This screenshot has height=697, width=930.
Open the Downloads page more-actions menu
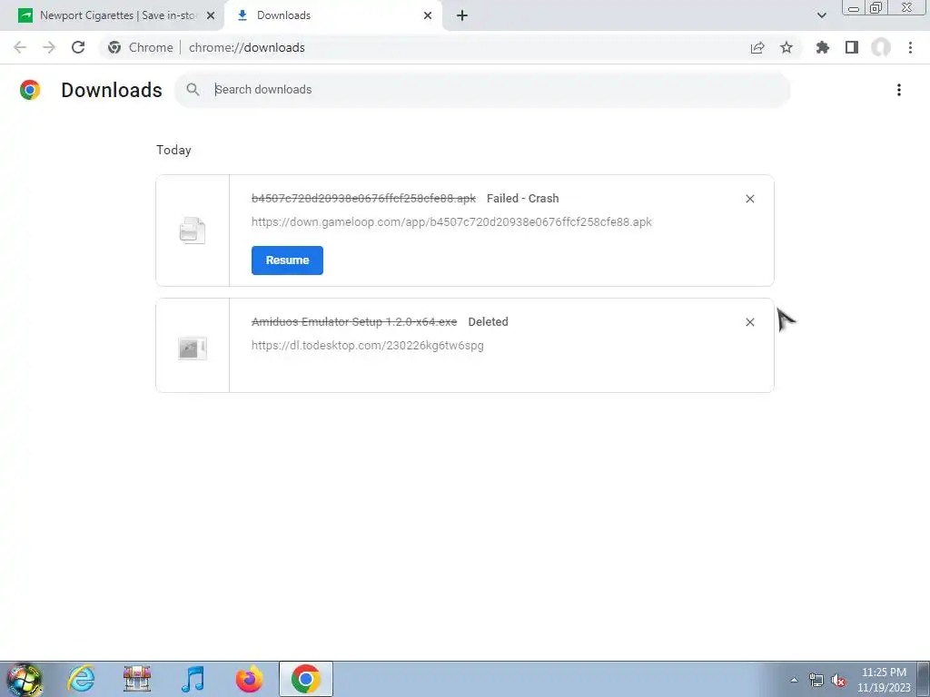(899, 90)
